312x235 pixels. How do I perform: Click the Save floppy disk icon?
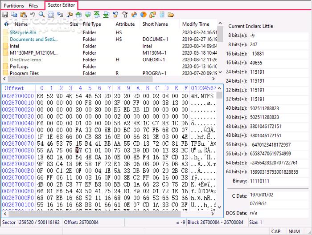click(5, 15)
